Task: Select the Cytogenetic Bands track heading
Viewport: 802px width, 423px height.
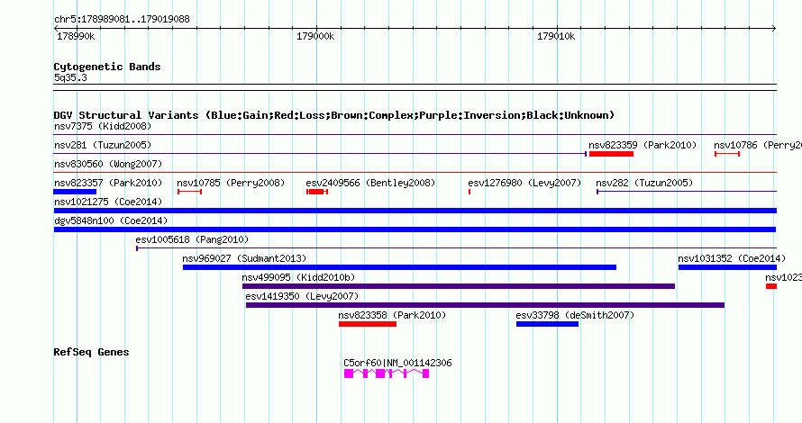Action: [x=107, y=67]
